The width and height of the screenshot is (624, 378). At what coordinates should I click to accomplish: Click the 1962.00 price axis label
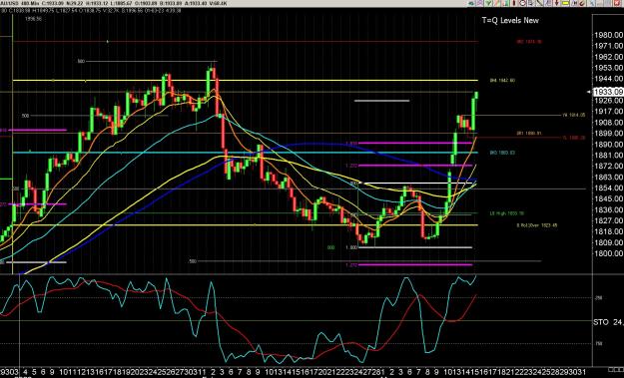[608, 57]
